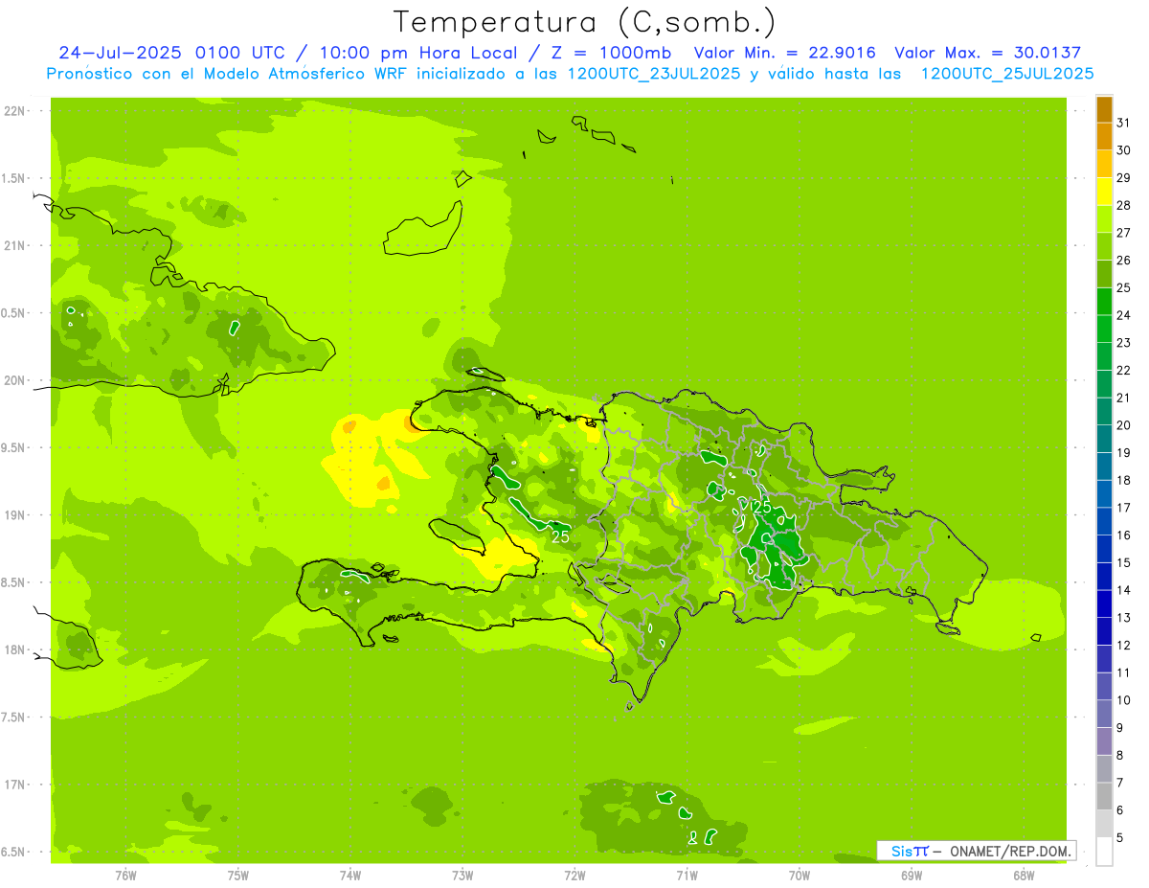Click the gray legend swatch between 6 and 7

click(x=1104, y=796)
